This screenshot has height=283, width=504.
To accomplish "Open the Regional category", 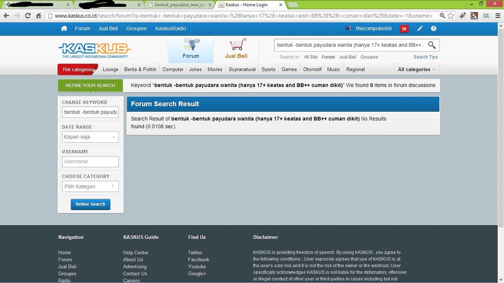I will click(356, 70).
